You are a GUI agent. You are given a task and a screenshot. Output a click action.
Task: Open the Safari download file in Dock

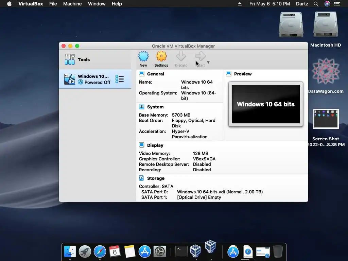[x=248, y=251]
